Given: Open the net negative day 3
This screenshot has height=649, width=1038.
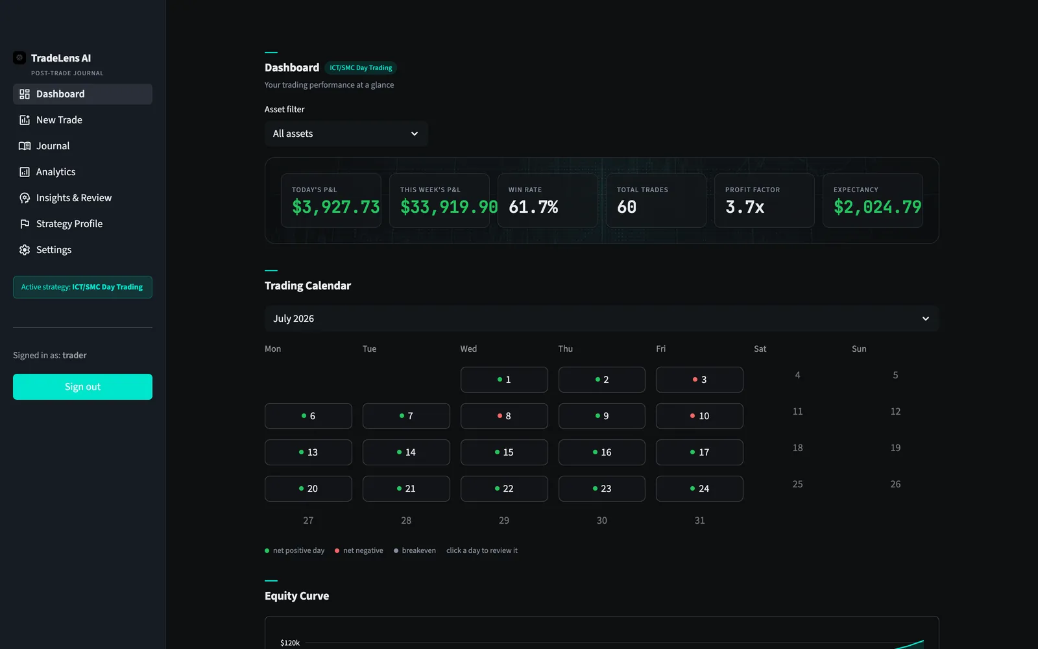Looking at the screenshot, I should tap(699, 380).
